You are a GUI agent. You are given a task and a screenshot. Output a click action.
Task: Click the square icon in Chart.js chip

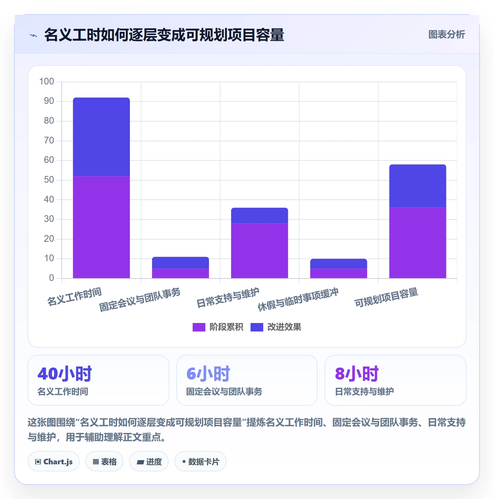coord(38,462)
